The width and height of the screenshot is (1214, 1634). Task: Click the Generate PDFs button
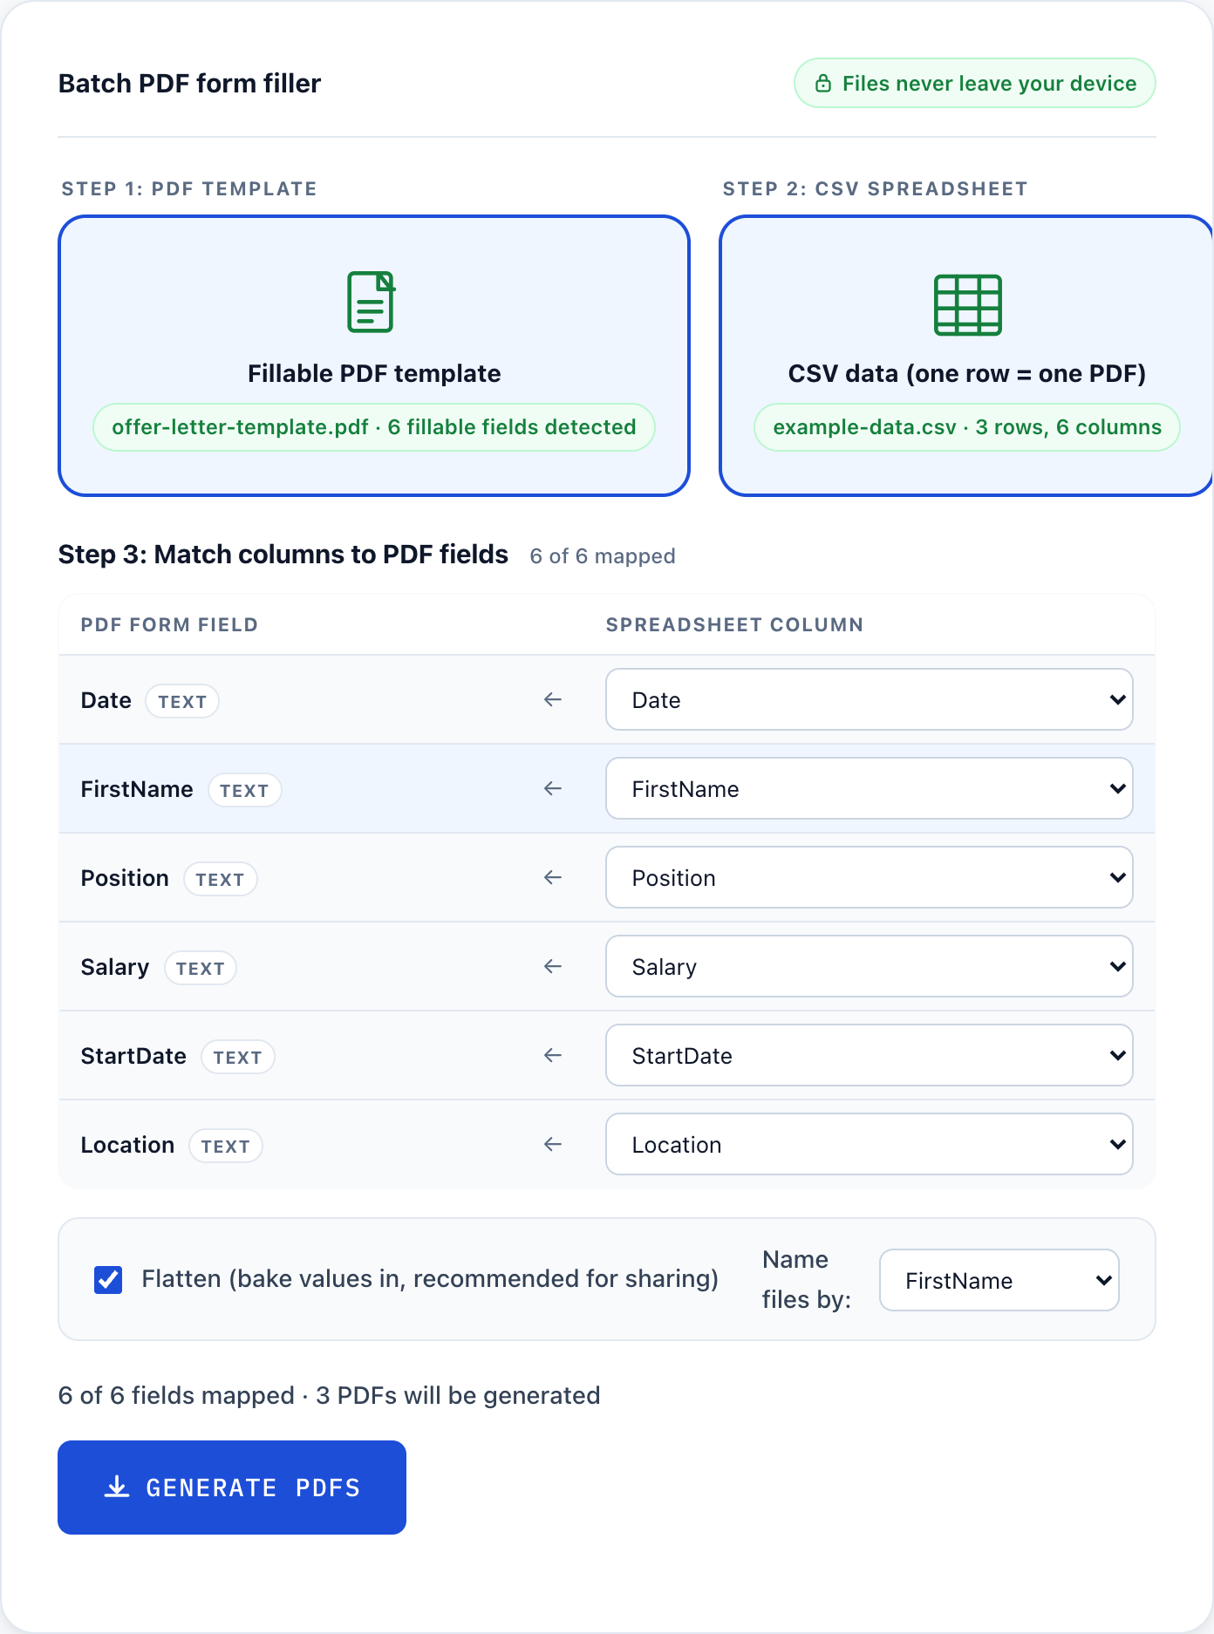(x=232, y=1488)
